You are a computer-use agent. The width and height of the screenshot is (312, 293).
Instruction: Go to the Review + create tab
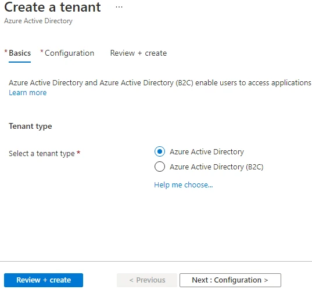pyautogui.click(x=138, y=53)
